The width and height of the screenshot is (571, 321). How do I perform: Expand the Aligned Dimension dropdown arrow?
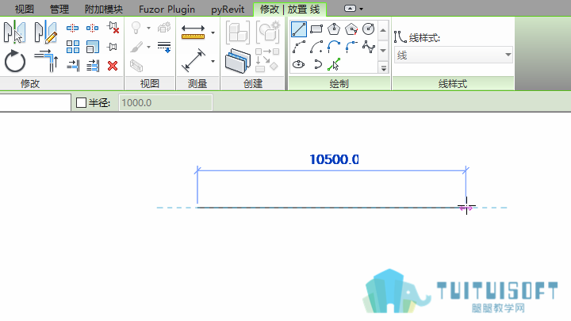213,61
